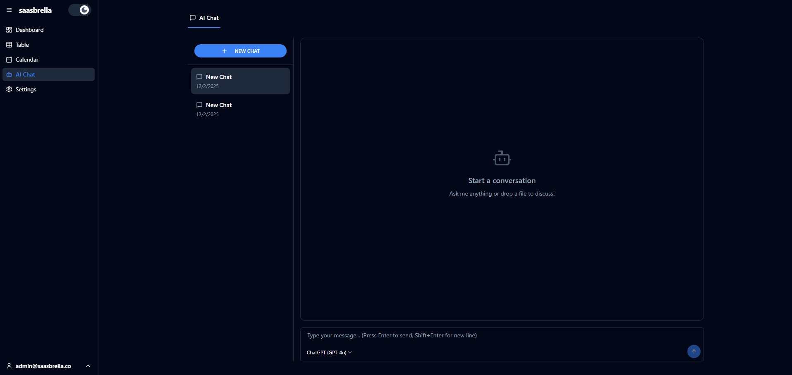Image resolution: width=792 pixels, height=375 pixels.
Task: Click the NEW CHAT button
Action: [240, 51]
